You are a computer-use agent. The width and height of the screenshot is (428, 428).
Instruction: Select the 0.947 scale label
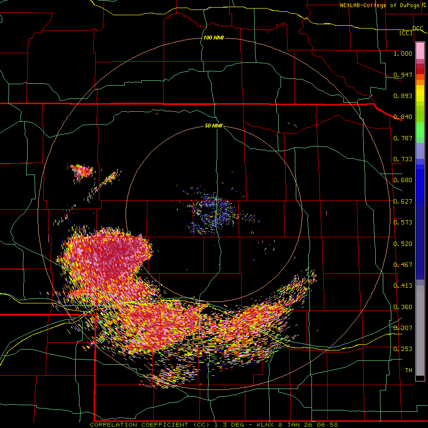click(403, 75)
